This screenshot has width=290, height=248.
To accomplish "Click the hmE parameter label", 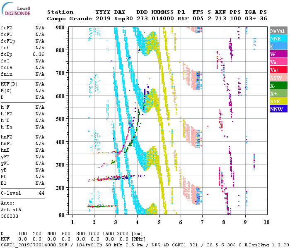I will [x=5, y=150].
